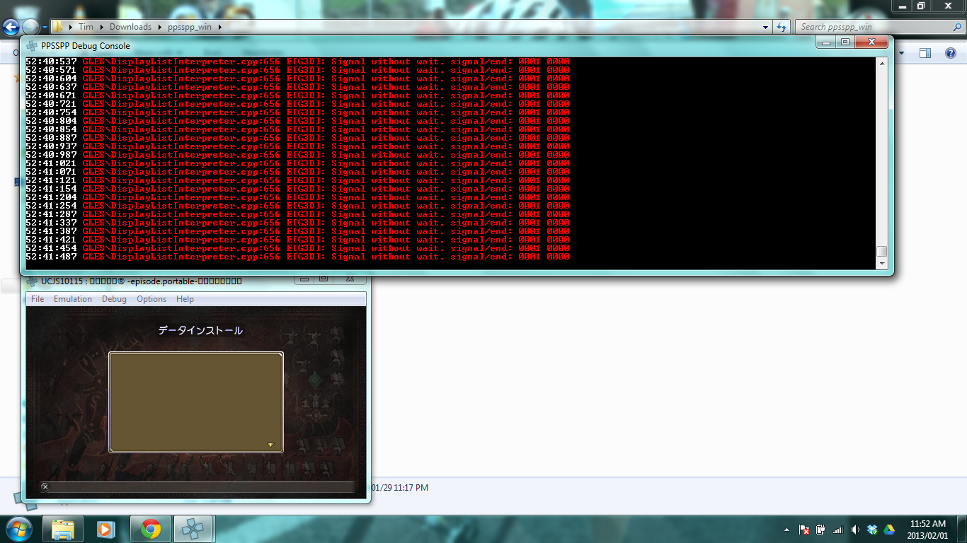Open the volume speaker tray icon
The height and width of the screenshot is (543, 967).
pos(855,530)
